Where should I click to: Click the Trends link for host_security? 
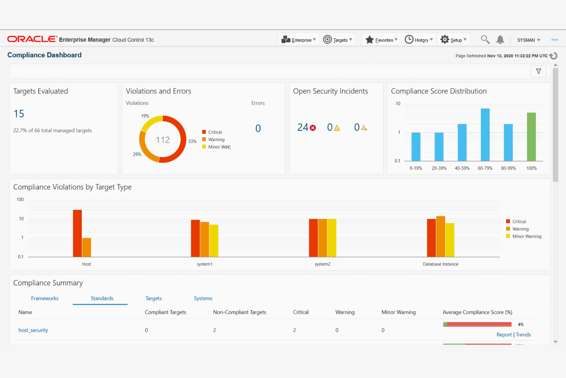(523, 334)
